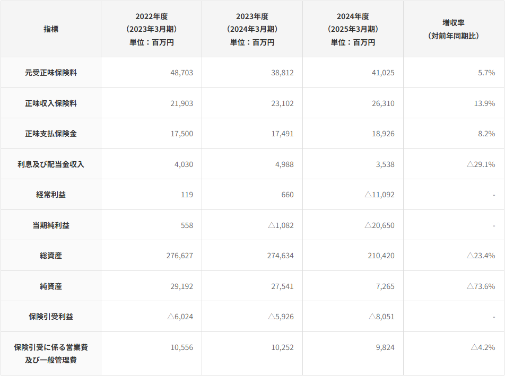505x376 pixels.
Task: Select the 9,824 expense value cell
Action: 385,347
